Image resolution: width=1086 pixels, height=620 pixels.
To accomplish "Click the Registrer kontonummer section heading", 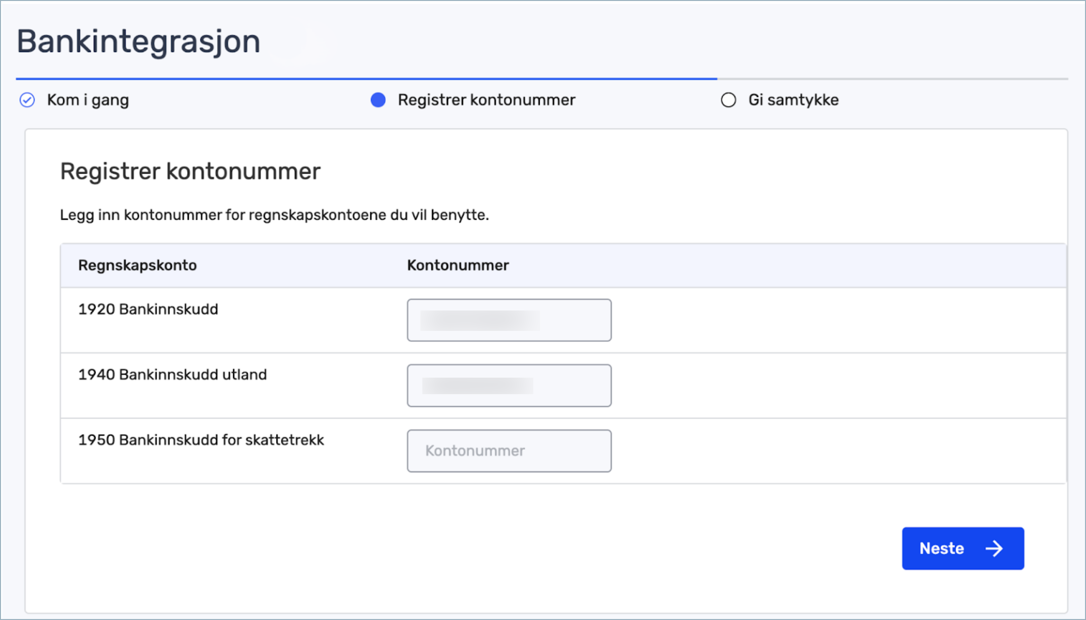I will click(190, 171).
